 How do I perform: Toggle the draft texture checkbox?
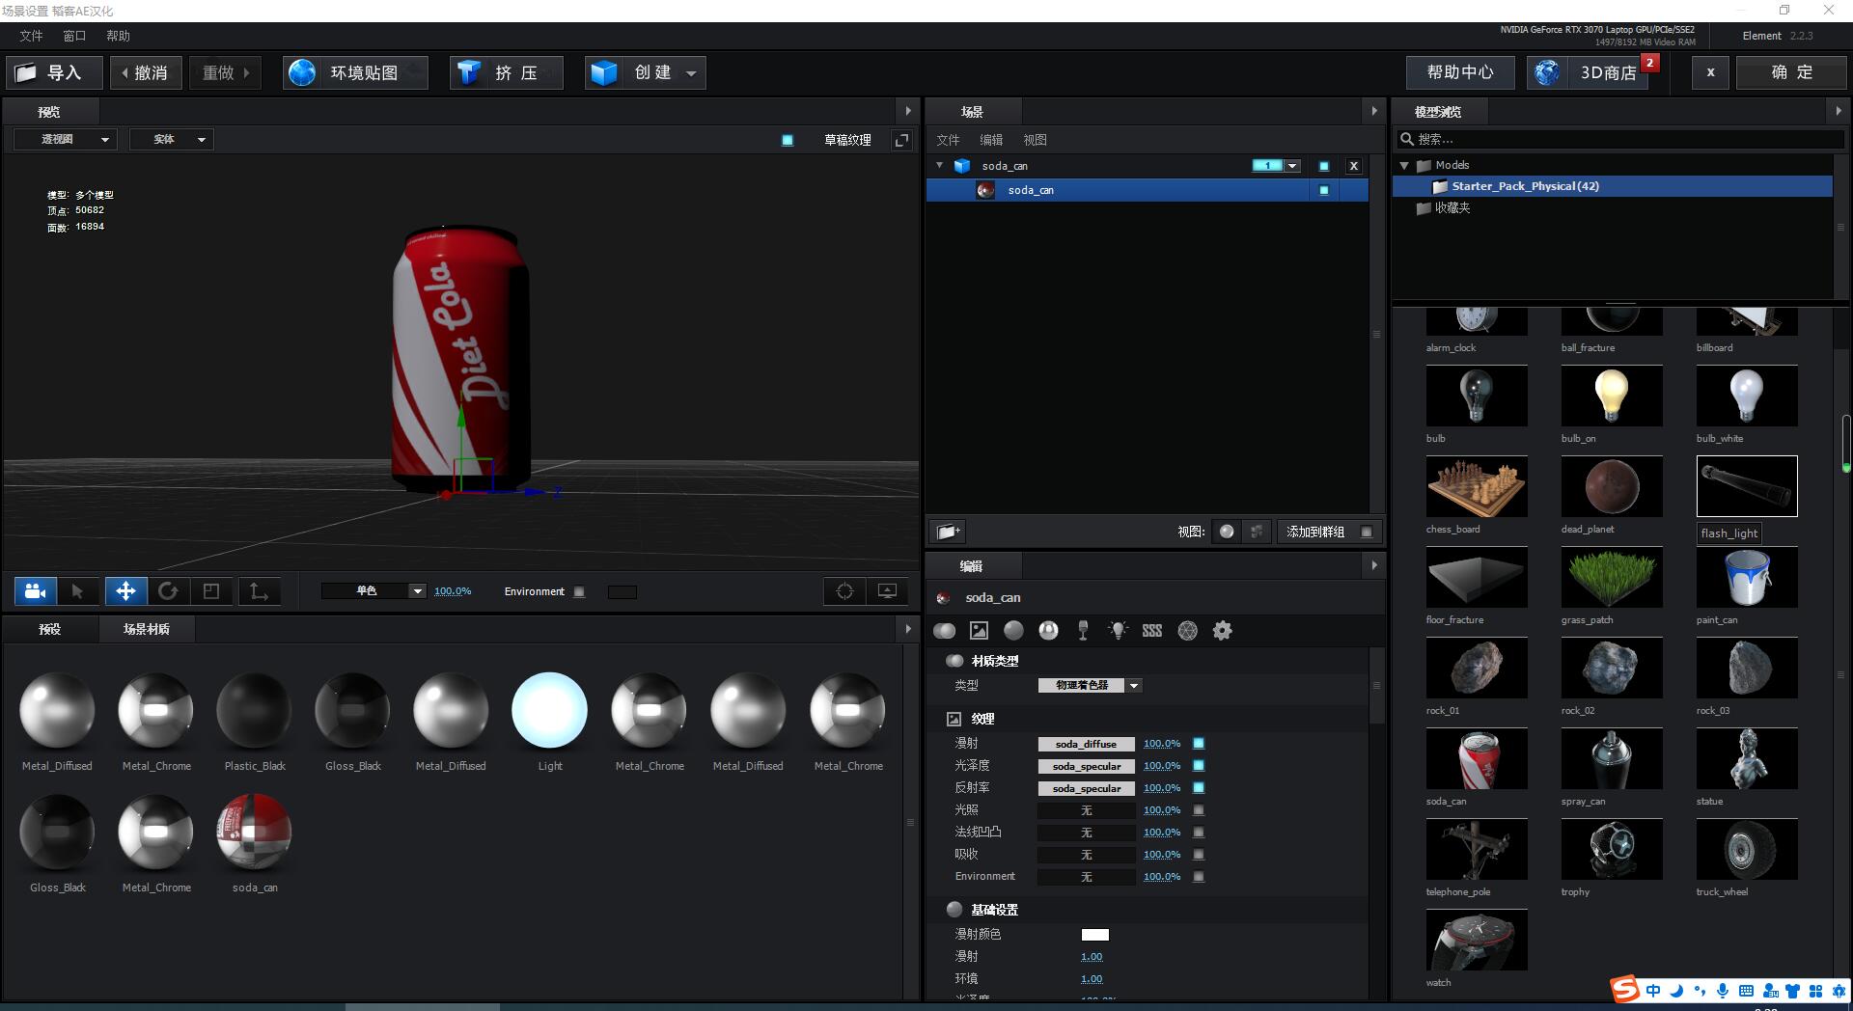788,141
